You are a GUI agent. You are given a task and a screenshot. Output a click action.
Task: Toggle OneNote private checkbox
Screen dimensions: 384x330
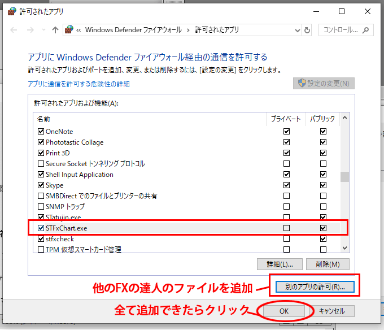[x=286, y=131]
